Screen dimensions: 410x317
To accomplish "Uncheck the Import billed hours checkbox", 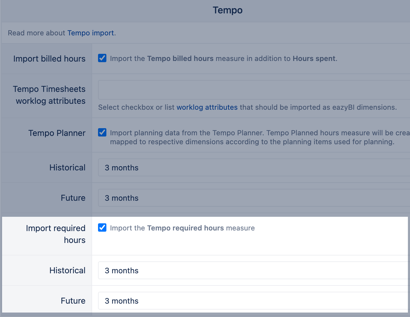I will [102, 58].
